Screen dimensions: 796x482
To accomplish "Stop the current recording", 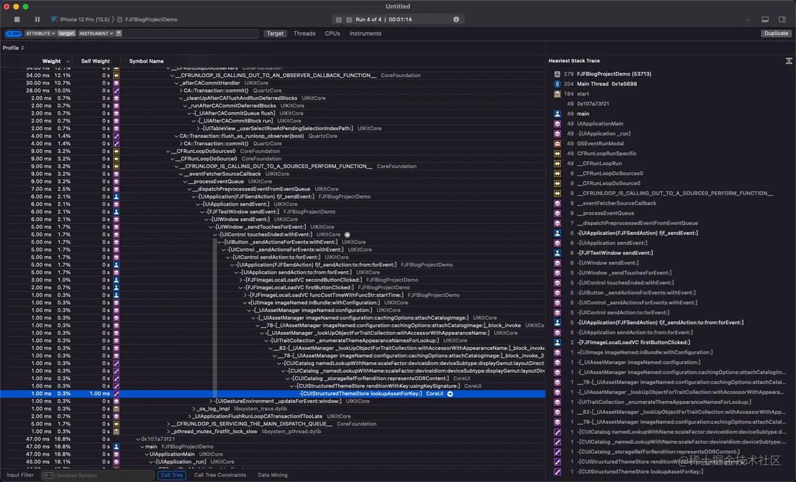I will [x=17, y=20].
